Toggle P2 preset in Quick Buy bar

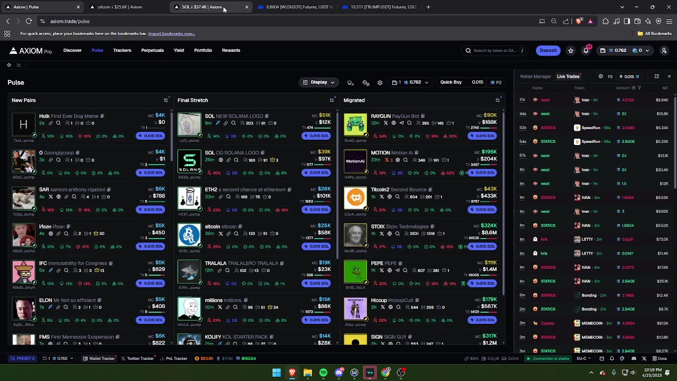pos(496,83)
